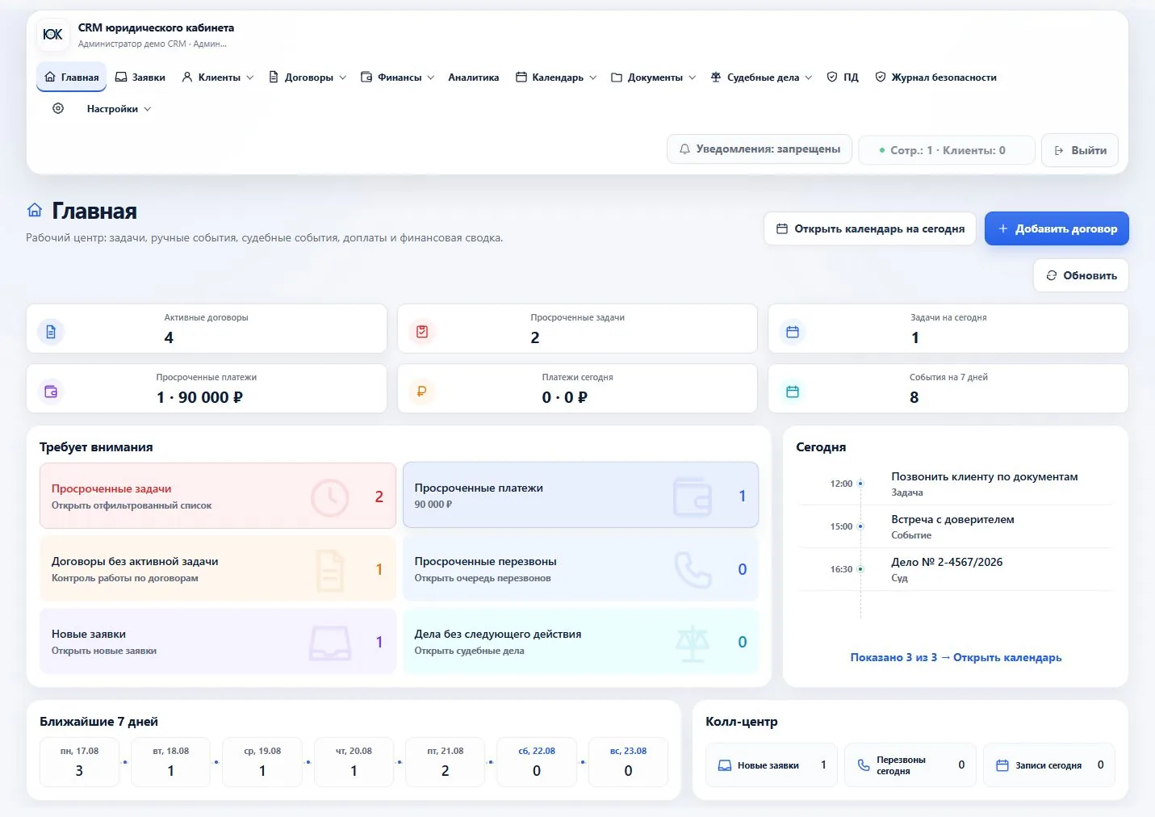The width and height of the screenshot is (1155, 817).
Task: Click Открыть отфильтрованный список text
Action: [x=132, y=505]
